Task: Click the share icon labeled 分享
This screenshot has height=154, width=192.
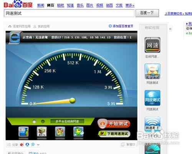Action: pyautogui.click(x=9, y=145)
